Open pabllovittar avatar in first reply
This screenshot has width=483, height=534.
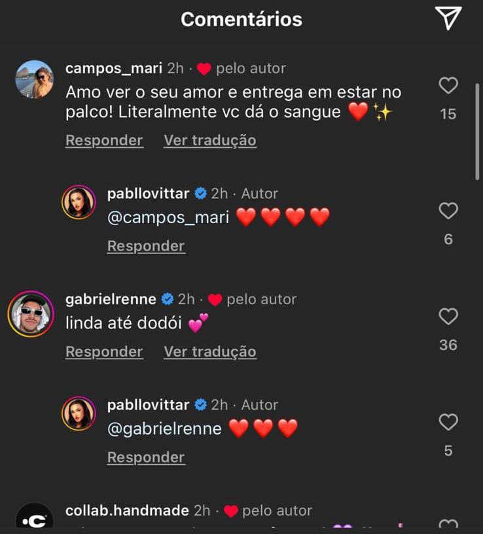coord(79,202)
